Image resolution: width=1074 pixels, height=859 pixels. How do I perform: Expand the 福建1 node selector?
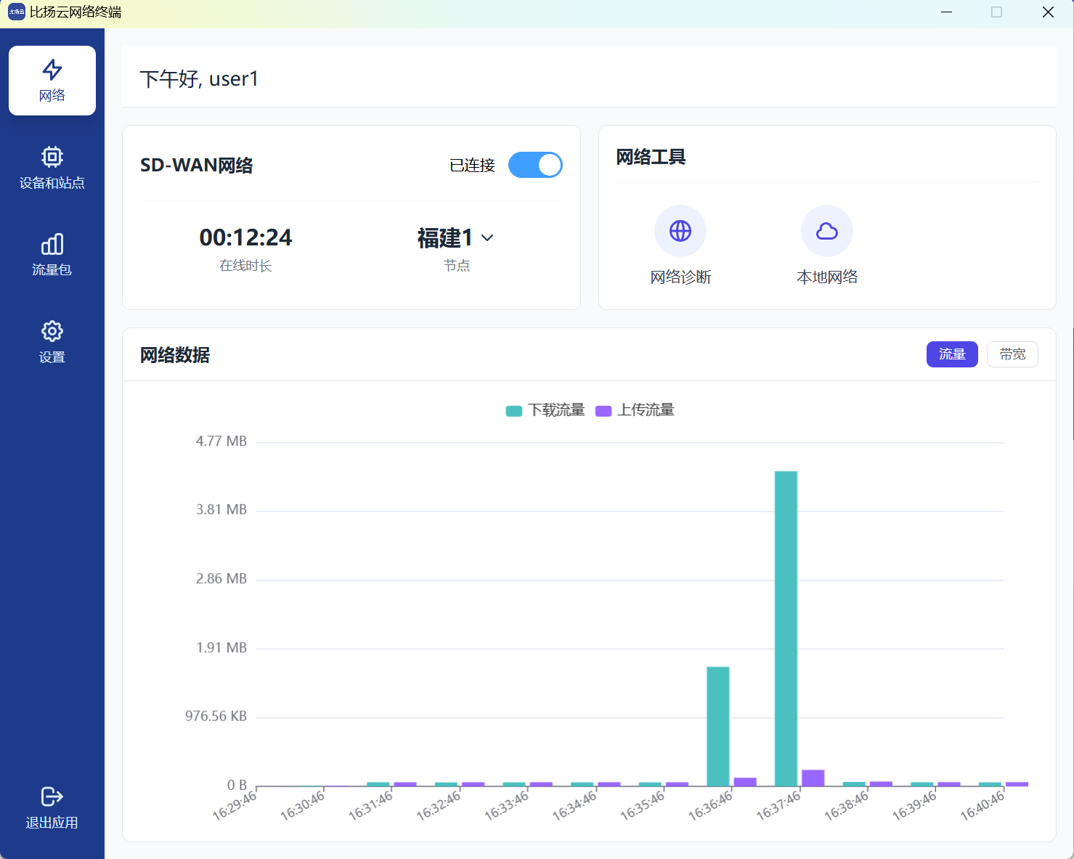[x=446, y=237]
